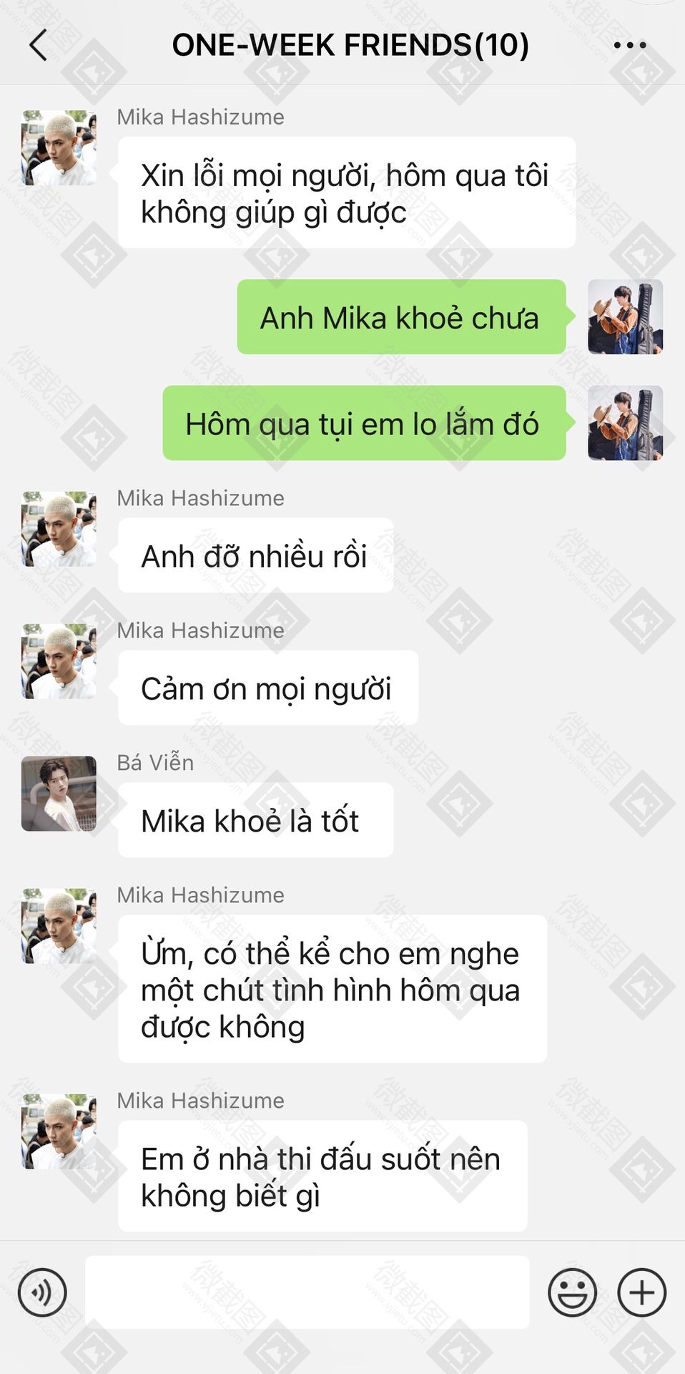The width and height of the screenshot is (685, 1374).
Task: Tap the "Cảm ơn mọi người" message bubble
Action: tap(267, 688)
